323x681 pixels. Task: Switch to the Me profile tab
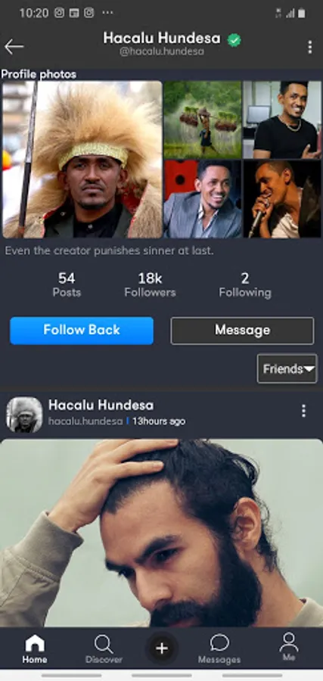pos(289,647)
